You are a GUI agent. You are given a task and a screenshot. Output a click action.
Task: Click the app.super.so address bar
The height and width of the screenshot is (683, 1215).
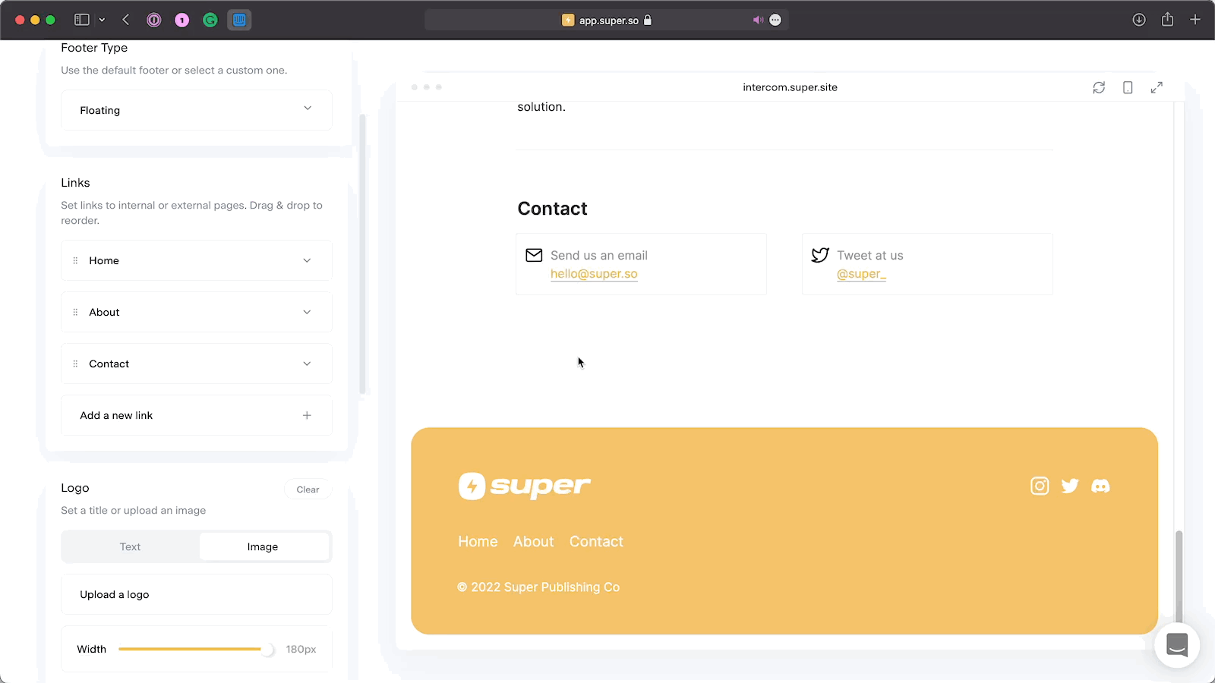click(607, 20)
